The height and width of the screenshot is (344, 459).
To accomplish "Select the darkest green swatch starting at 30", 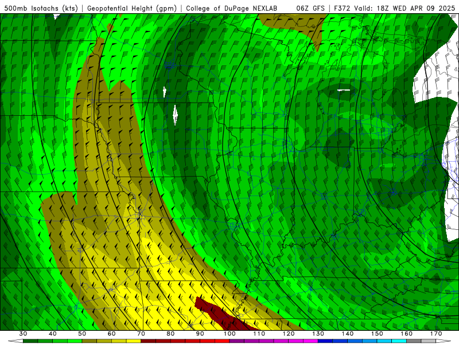I will point(30,341).
